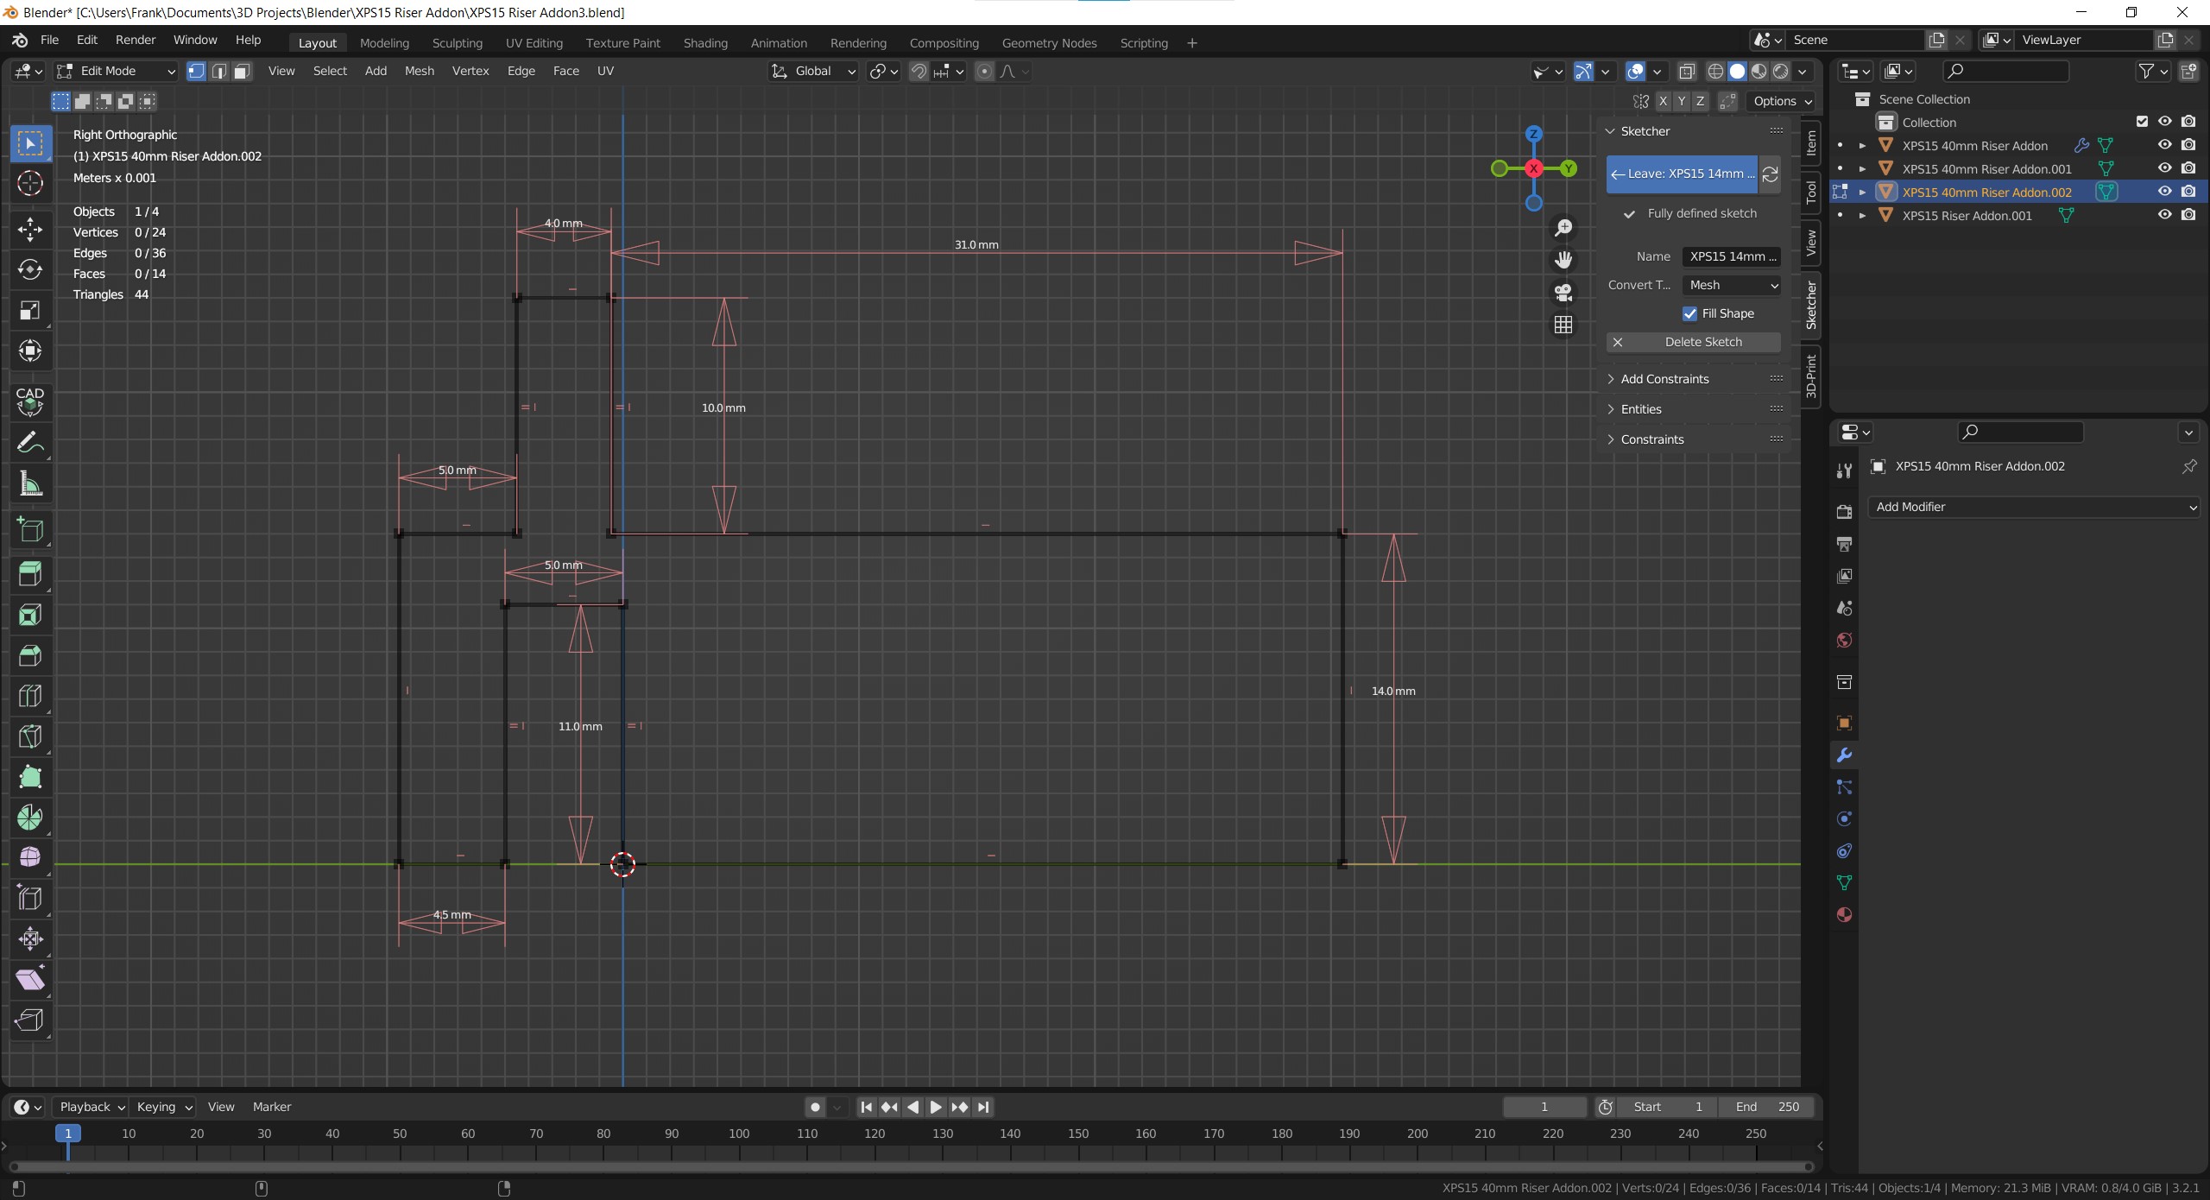The height and width of the screenshot is (1200, 2210).
Task: Open the Edit Mode dropdown
Action: [117, 71]
